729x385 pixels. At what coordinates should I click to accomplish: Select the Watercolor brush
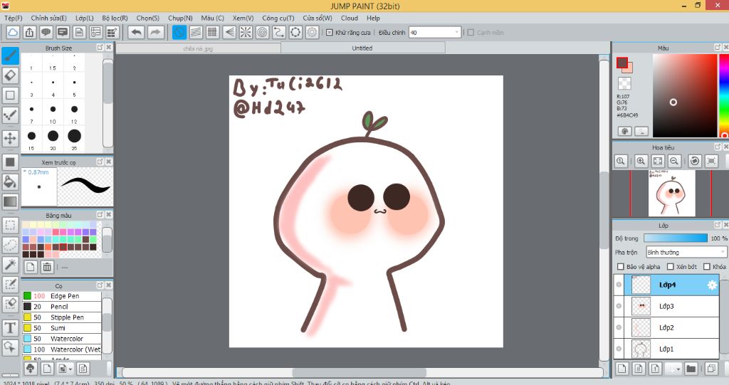(62, 339)
